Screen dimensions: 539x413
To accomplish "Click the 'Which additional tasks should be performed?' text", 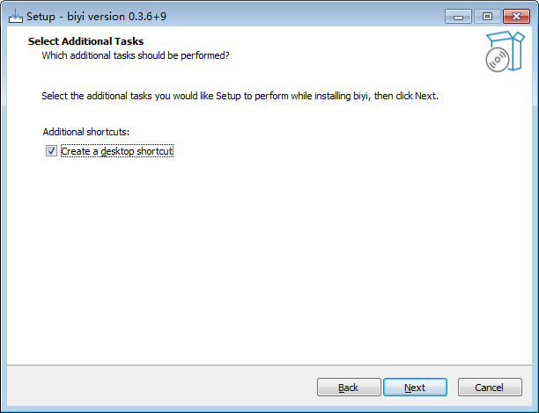I will [x=136, y=55].
